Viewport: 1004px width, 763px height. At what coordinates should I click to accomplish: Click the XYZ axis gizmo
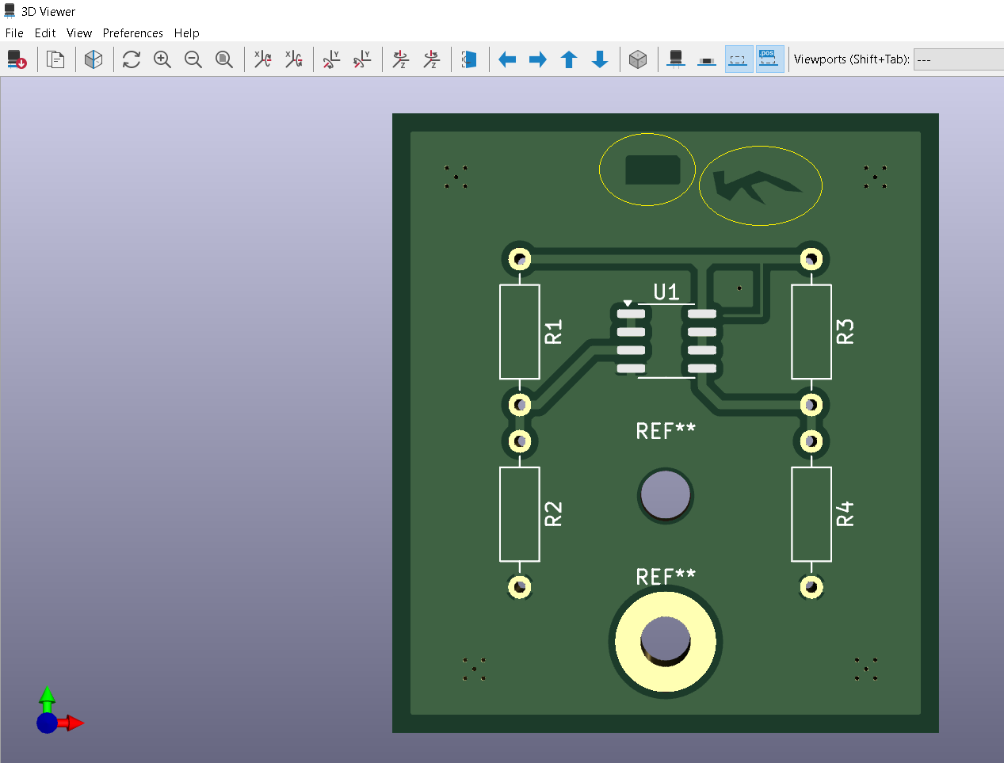pos(59,711)
